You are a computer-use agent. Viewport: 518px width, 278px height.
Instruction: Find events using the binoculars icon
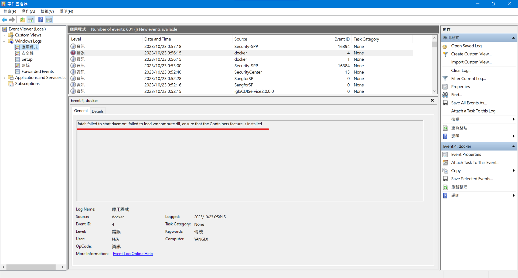(x=445, y=95)
